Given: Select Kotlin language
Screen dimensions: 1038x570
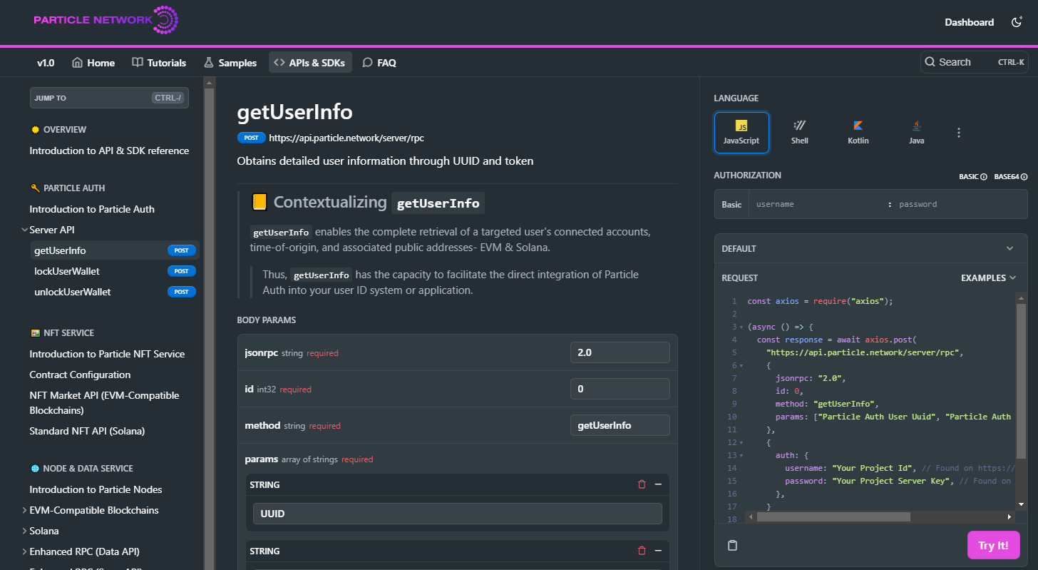Looking at the screenshot, I should [858, 133].
